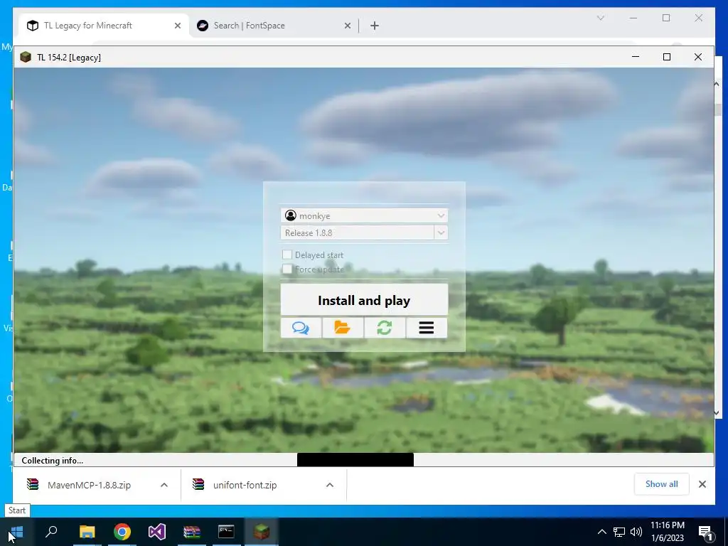
Task: Open the unifont-font.zip download
Action: (245, 485)
